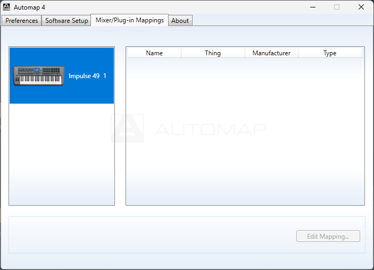Select the Impulse 49 keyboard image

(38, 76)
